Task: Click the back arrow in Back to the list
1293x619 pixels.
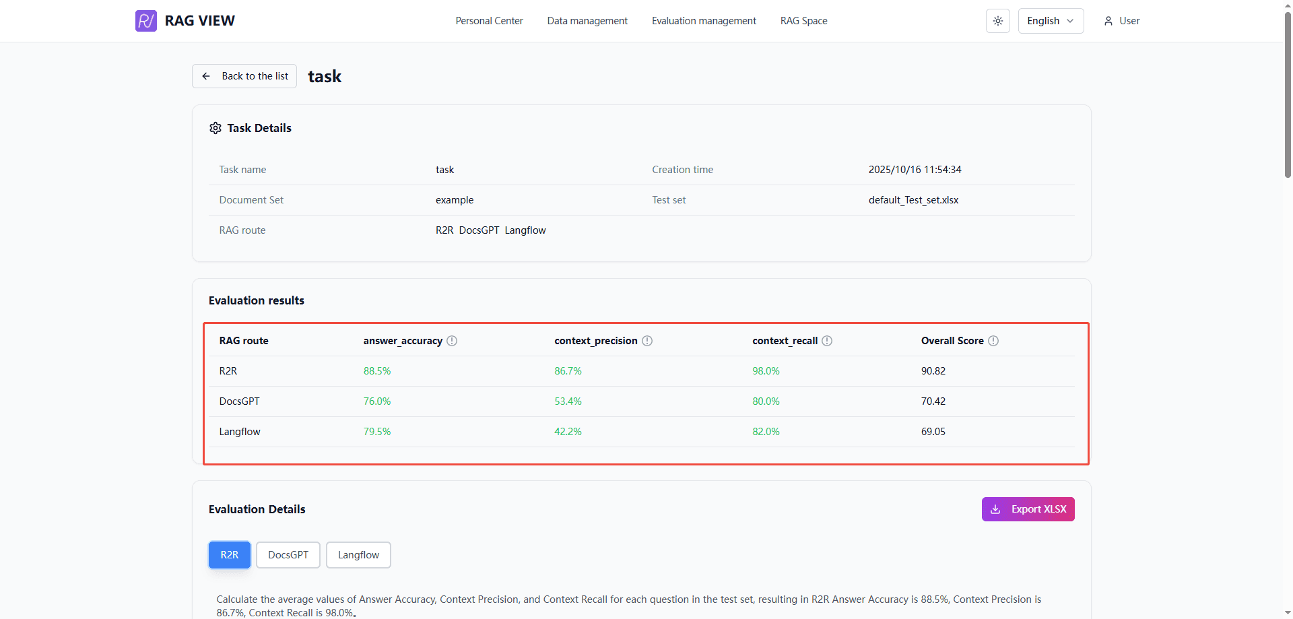Action: click(206, 75)
